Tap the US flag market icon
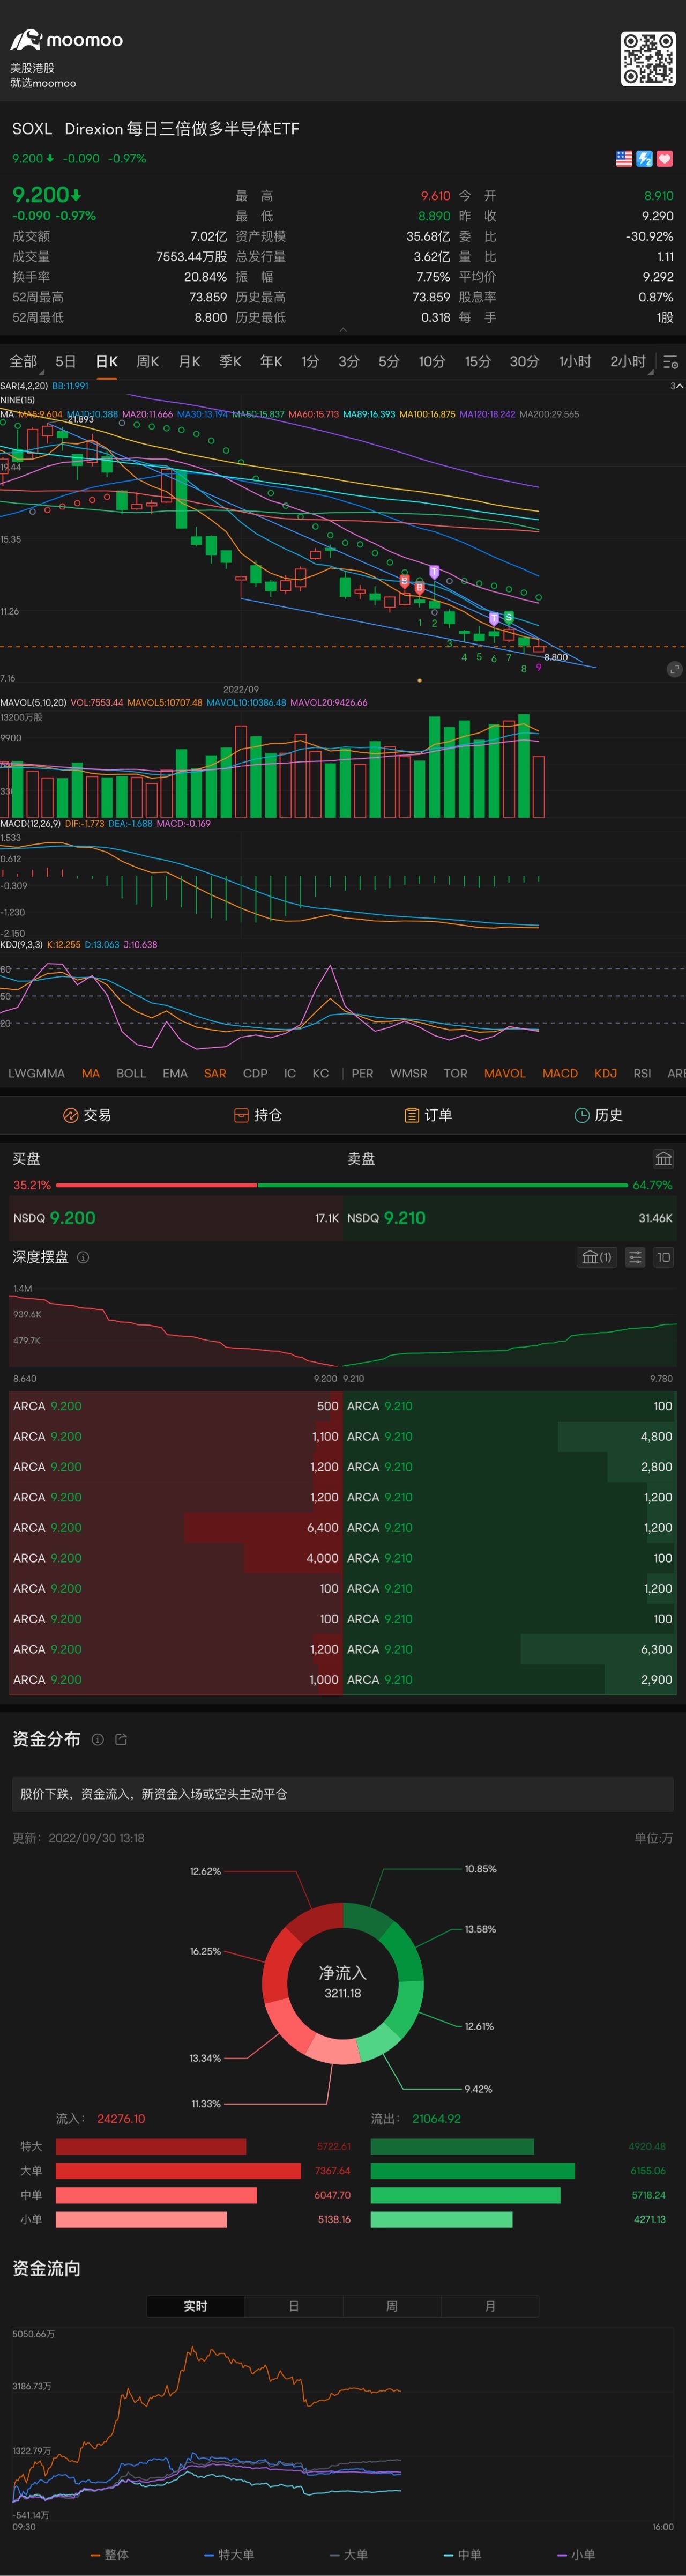The image size is (686, 2576). pos(624,158)
